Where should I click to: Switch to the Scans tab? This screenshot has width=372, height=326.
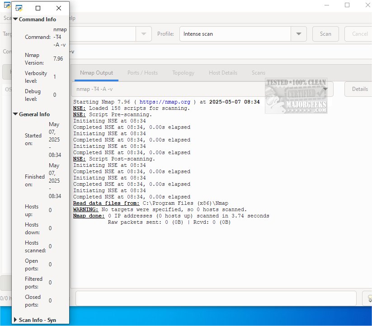pyautogui.click(x=259, y=73)
